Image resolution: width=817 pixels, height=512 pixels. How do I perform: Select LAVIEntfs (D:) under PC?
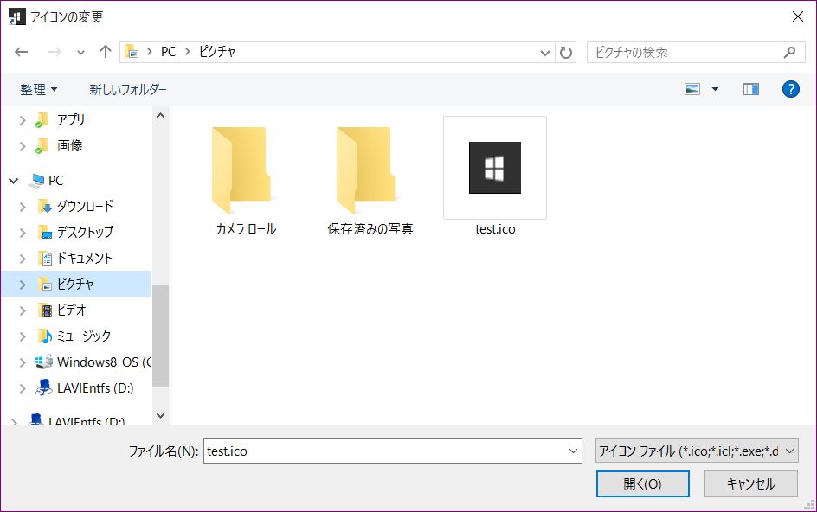[x=95, y=388]
